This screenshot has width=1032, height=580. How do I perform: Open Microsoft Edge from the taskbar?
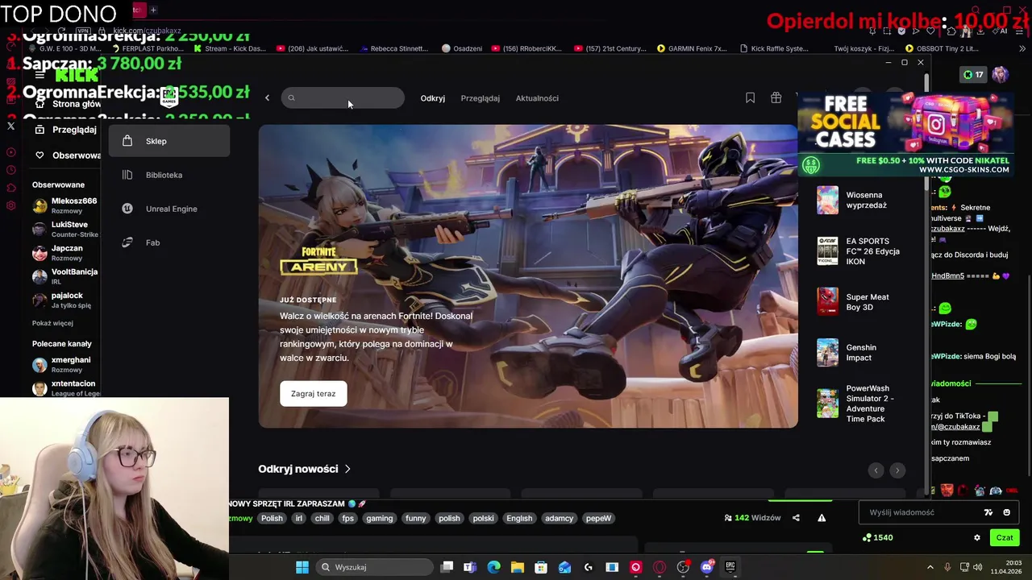click(493, 567)
